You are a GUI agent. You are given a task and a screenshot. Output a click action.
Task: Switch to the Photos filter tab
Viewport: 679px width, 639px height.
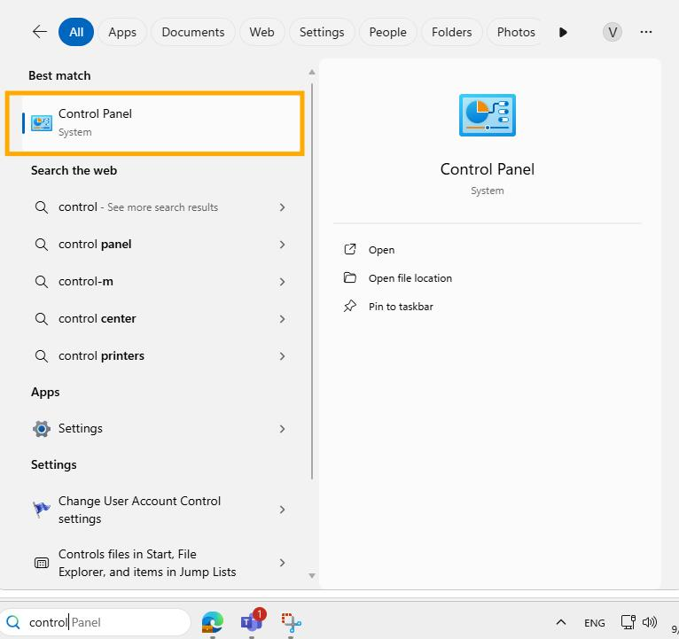[515, 32]
